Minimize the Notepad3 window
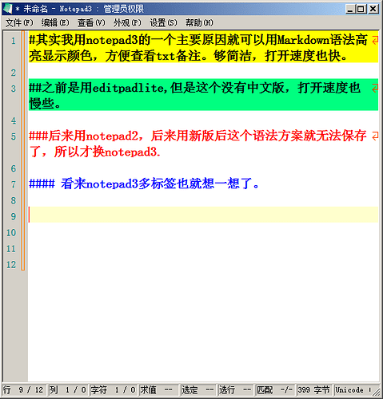Screen dimensions: 383x399 coord(350,9)
